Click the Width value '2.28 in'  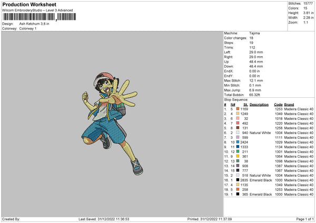(x=308, y=18)
